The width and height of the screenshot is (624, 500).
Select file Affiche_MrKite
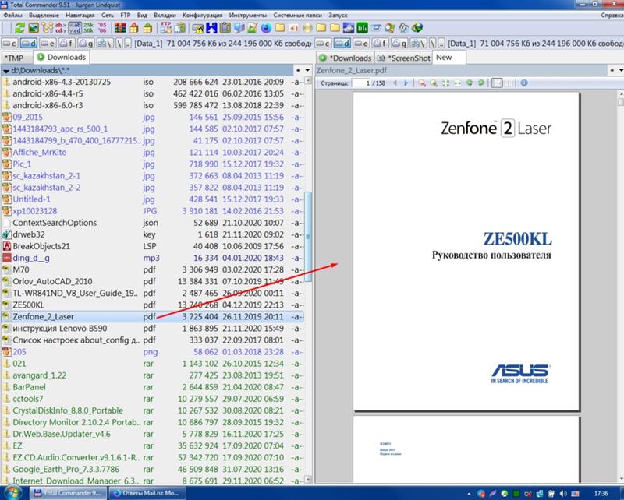click(x=152, y=152)
